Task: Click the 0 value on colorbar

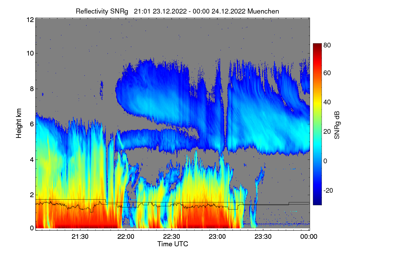Action: point(325,161)
